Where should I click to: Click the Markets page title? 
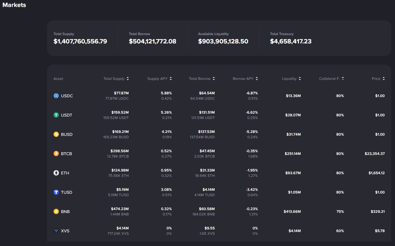[x=14, y=5]
